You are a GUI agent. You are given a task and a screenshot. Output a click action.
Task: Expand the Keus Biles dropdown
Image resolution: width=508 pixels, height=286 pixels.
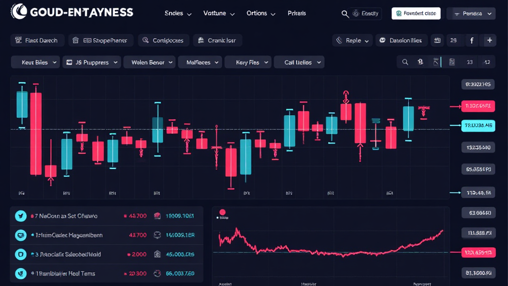click(x=35, y=63)
